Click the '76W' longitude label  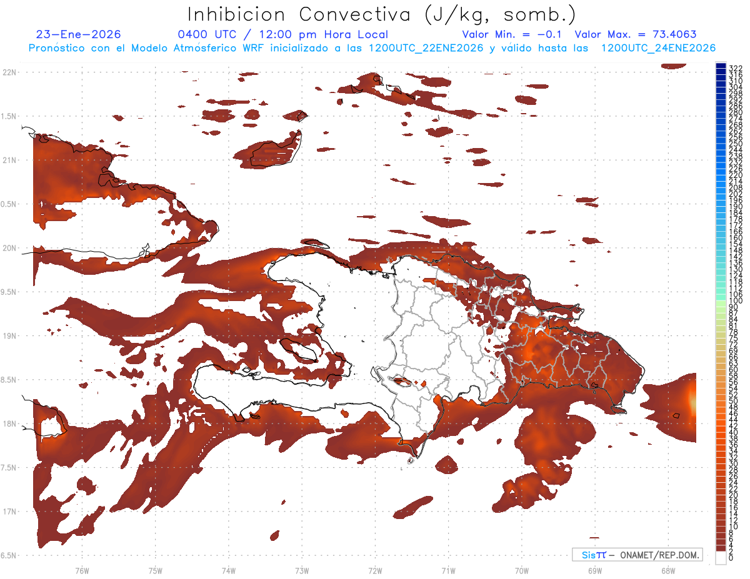82,570
